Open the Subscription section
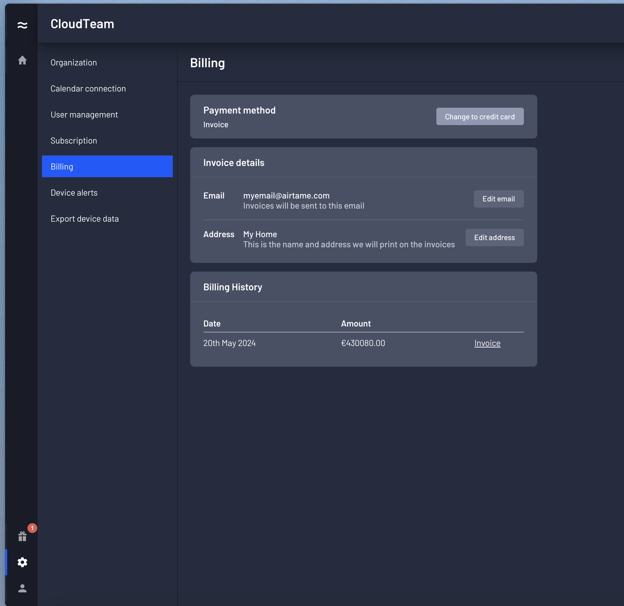The image size is (624, 606). (74, 141)
